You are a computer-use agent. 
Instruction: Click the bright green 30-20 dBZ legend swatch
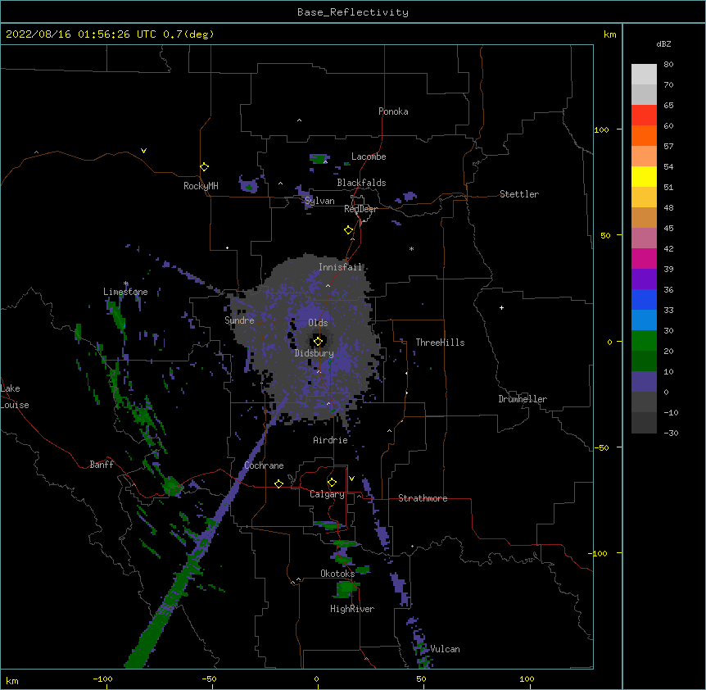(x=644, y=341)
